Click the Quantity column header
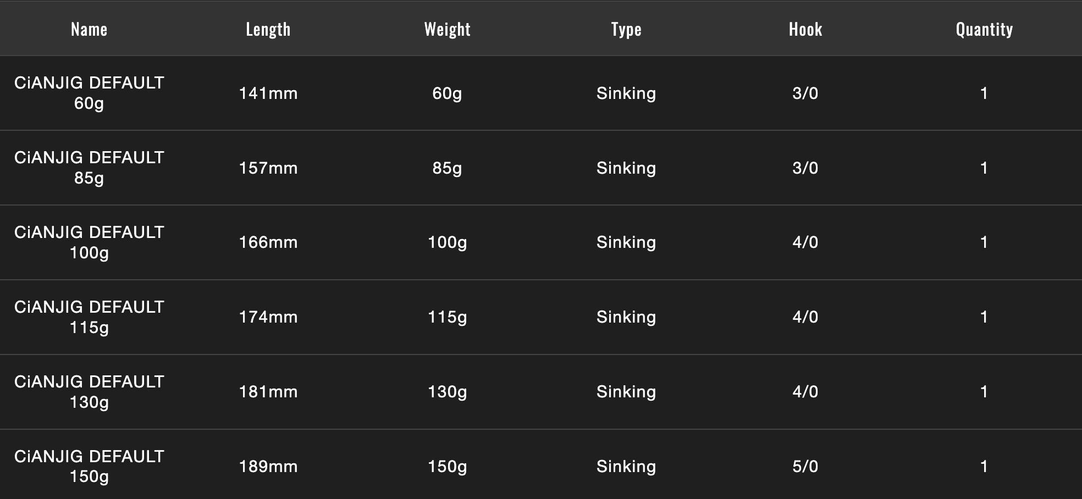The height and width of the screenshot is (499, 1082). (x=984, y=29)
